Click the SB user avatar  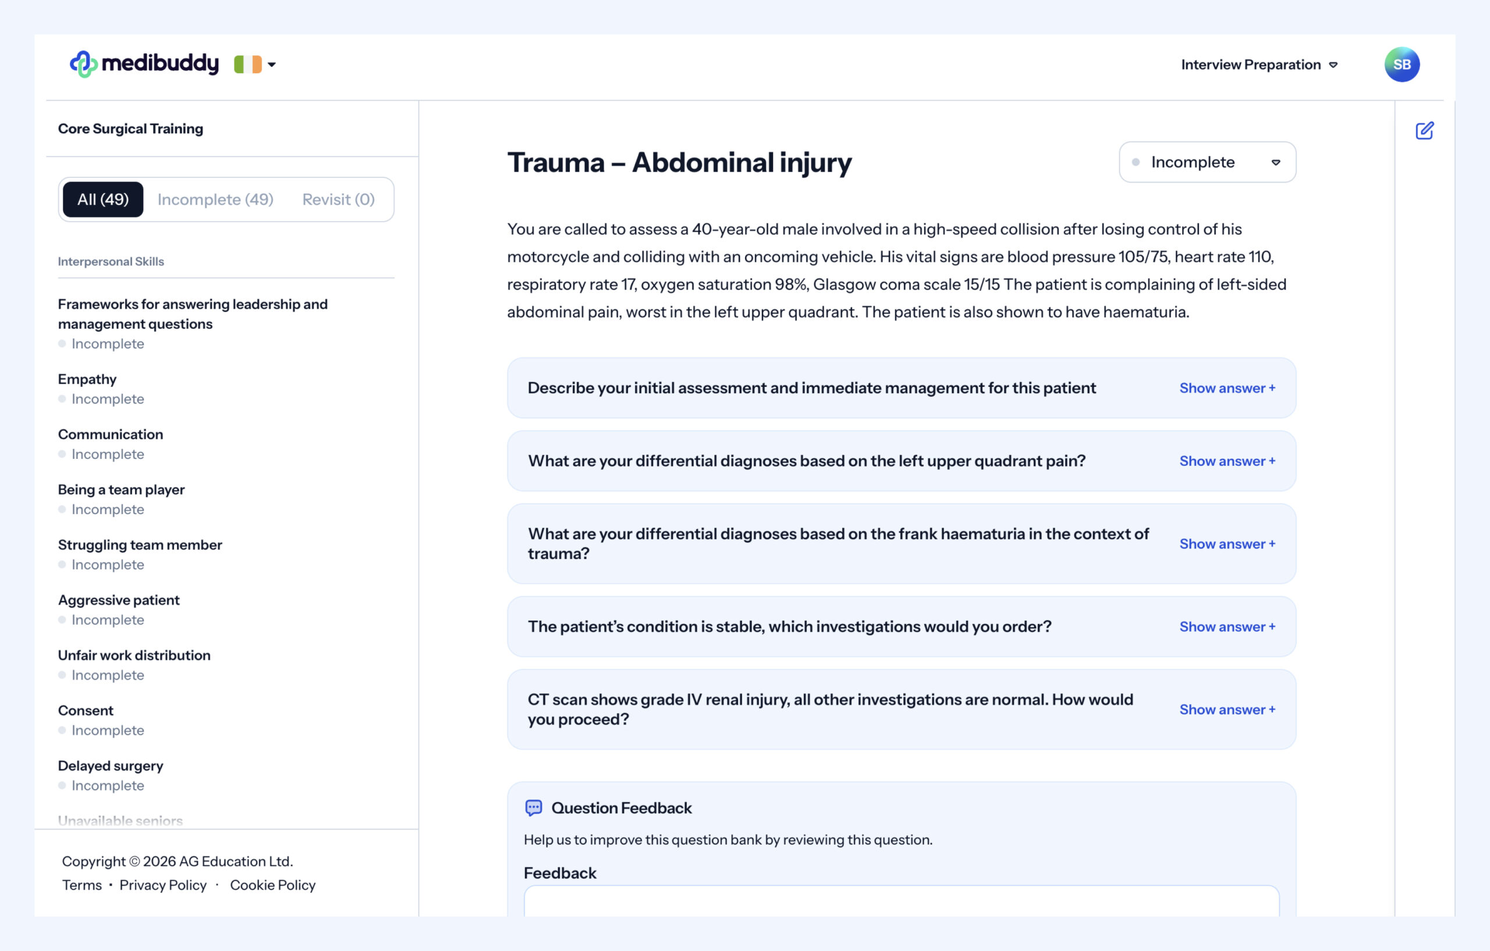[x=1401, y=65]
